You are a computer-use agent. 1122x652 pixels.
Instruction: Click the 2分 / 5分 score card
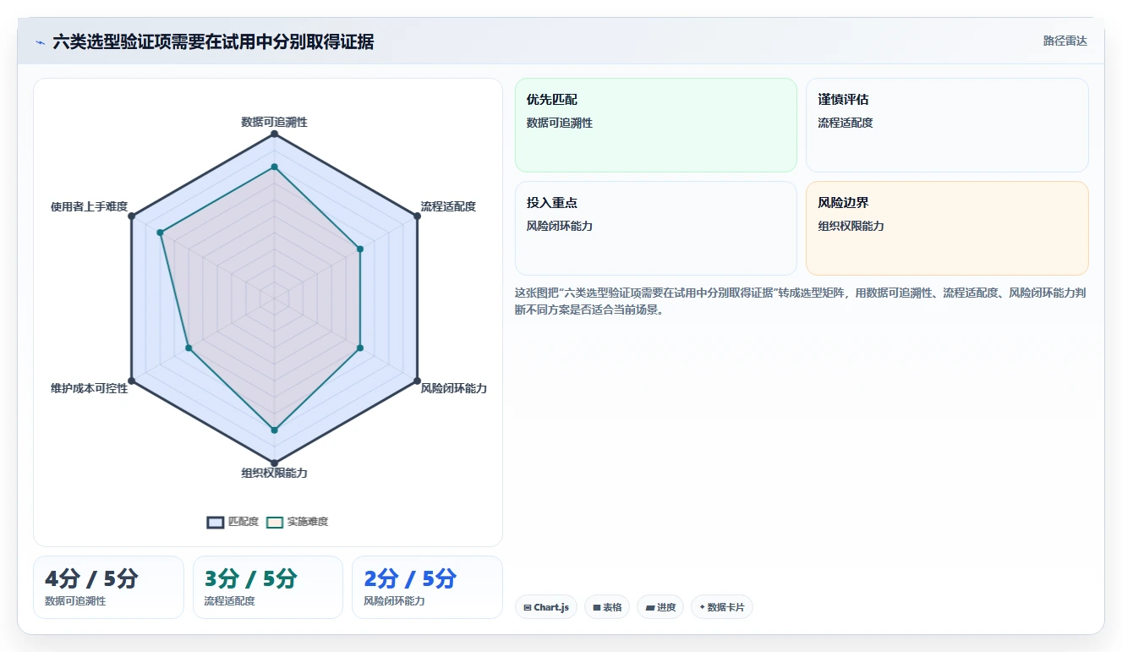pos(427,587)
